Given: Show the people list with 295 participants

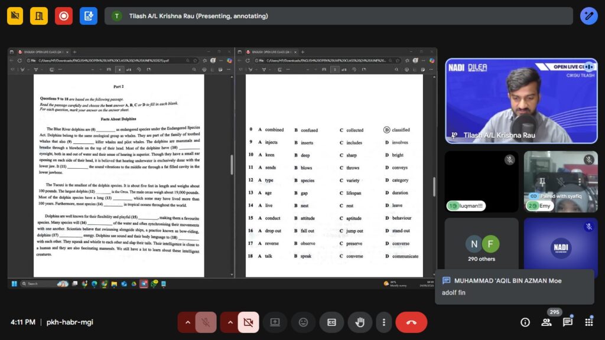Looking at the screenshot, I should point(547,322).
